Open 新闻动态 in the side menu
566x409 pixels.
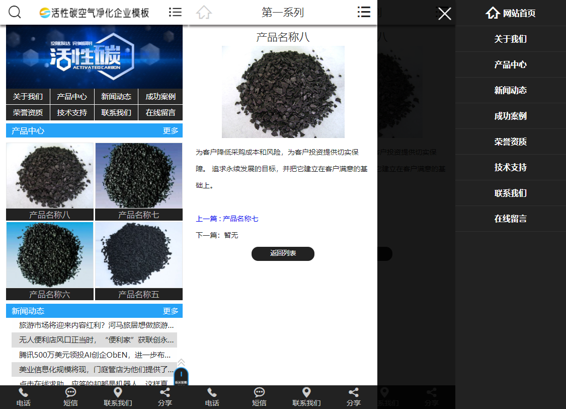coord(511,90)
